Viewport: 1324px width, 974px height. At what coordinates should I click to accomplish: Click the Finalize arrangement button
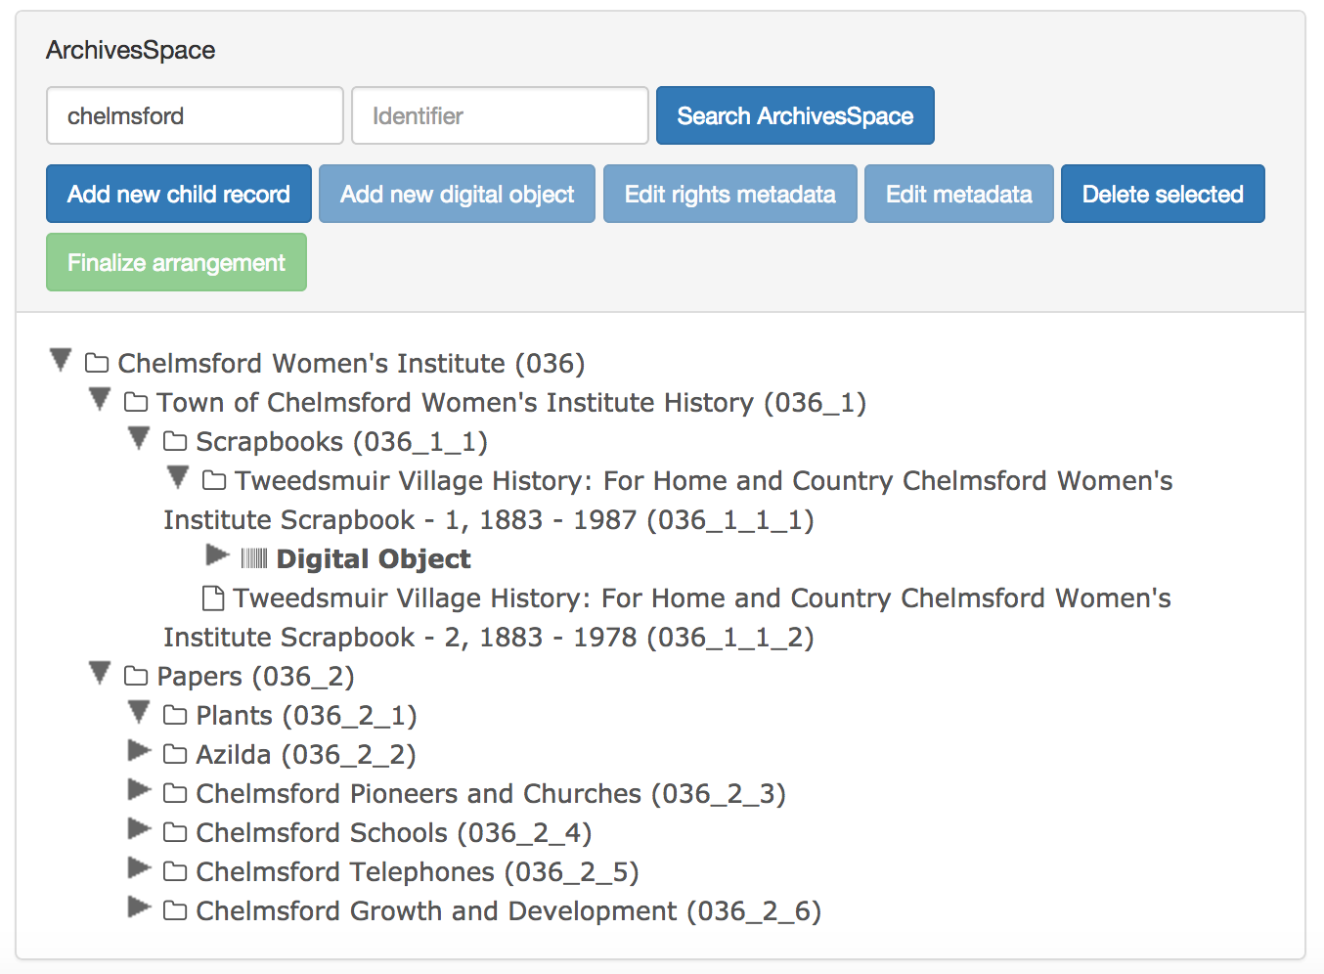[x=176, y=263]
